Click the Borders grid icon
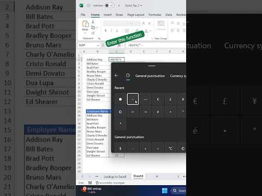This screenshot has width=262, height=196. point(127,30)
